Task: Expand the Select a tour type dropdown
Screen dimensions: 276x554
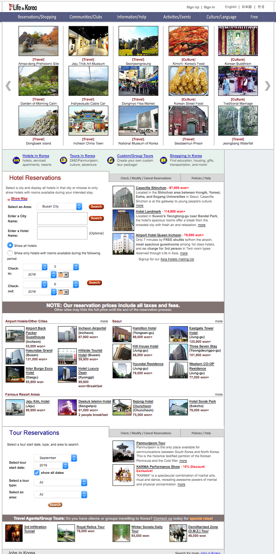Action: (x=60, y=482)
